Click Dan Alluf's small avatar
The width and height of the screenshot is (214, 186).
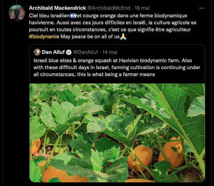(x=37, y=52)
